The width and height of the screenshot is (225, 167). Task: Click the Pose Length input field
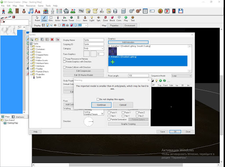click(x=138, y=76)
